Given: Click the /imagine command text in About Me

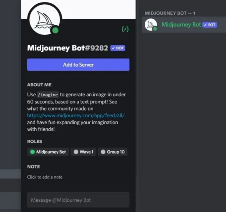Looking at the screenshot, I should click(48, 94).
